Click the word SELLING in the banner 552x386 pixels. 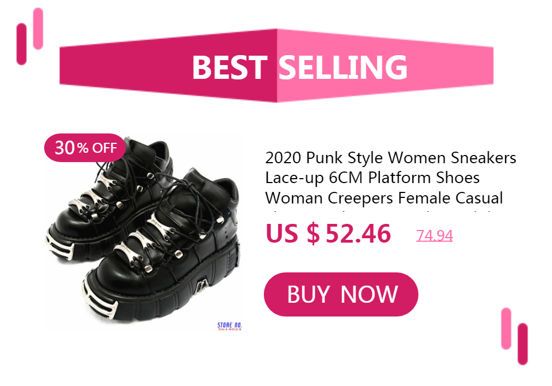(343, 67)
